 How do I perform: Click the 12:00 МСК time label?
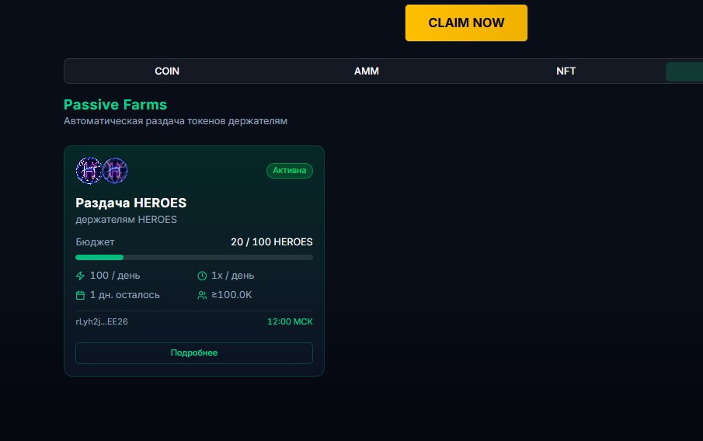[290, 321]
